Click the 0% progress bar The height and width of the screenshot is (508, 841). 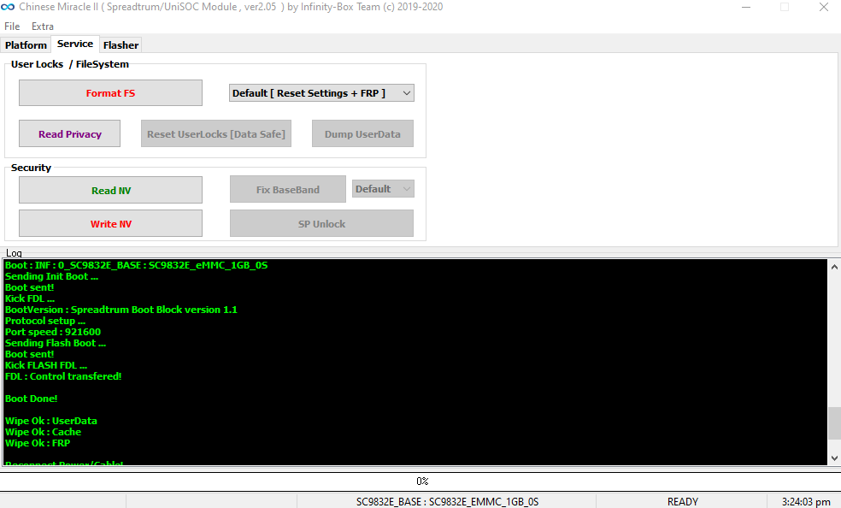point(420,481)
